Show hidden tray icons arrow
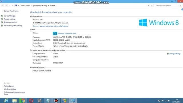Viewport: 183px width, 103px height. [156, 101]
